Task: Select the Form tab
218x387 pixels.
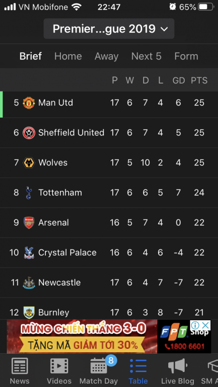Action: [x=186, y=56]
